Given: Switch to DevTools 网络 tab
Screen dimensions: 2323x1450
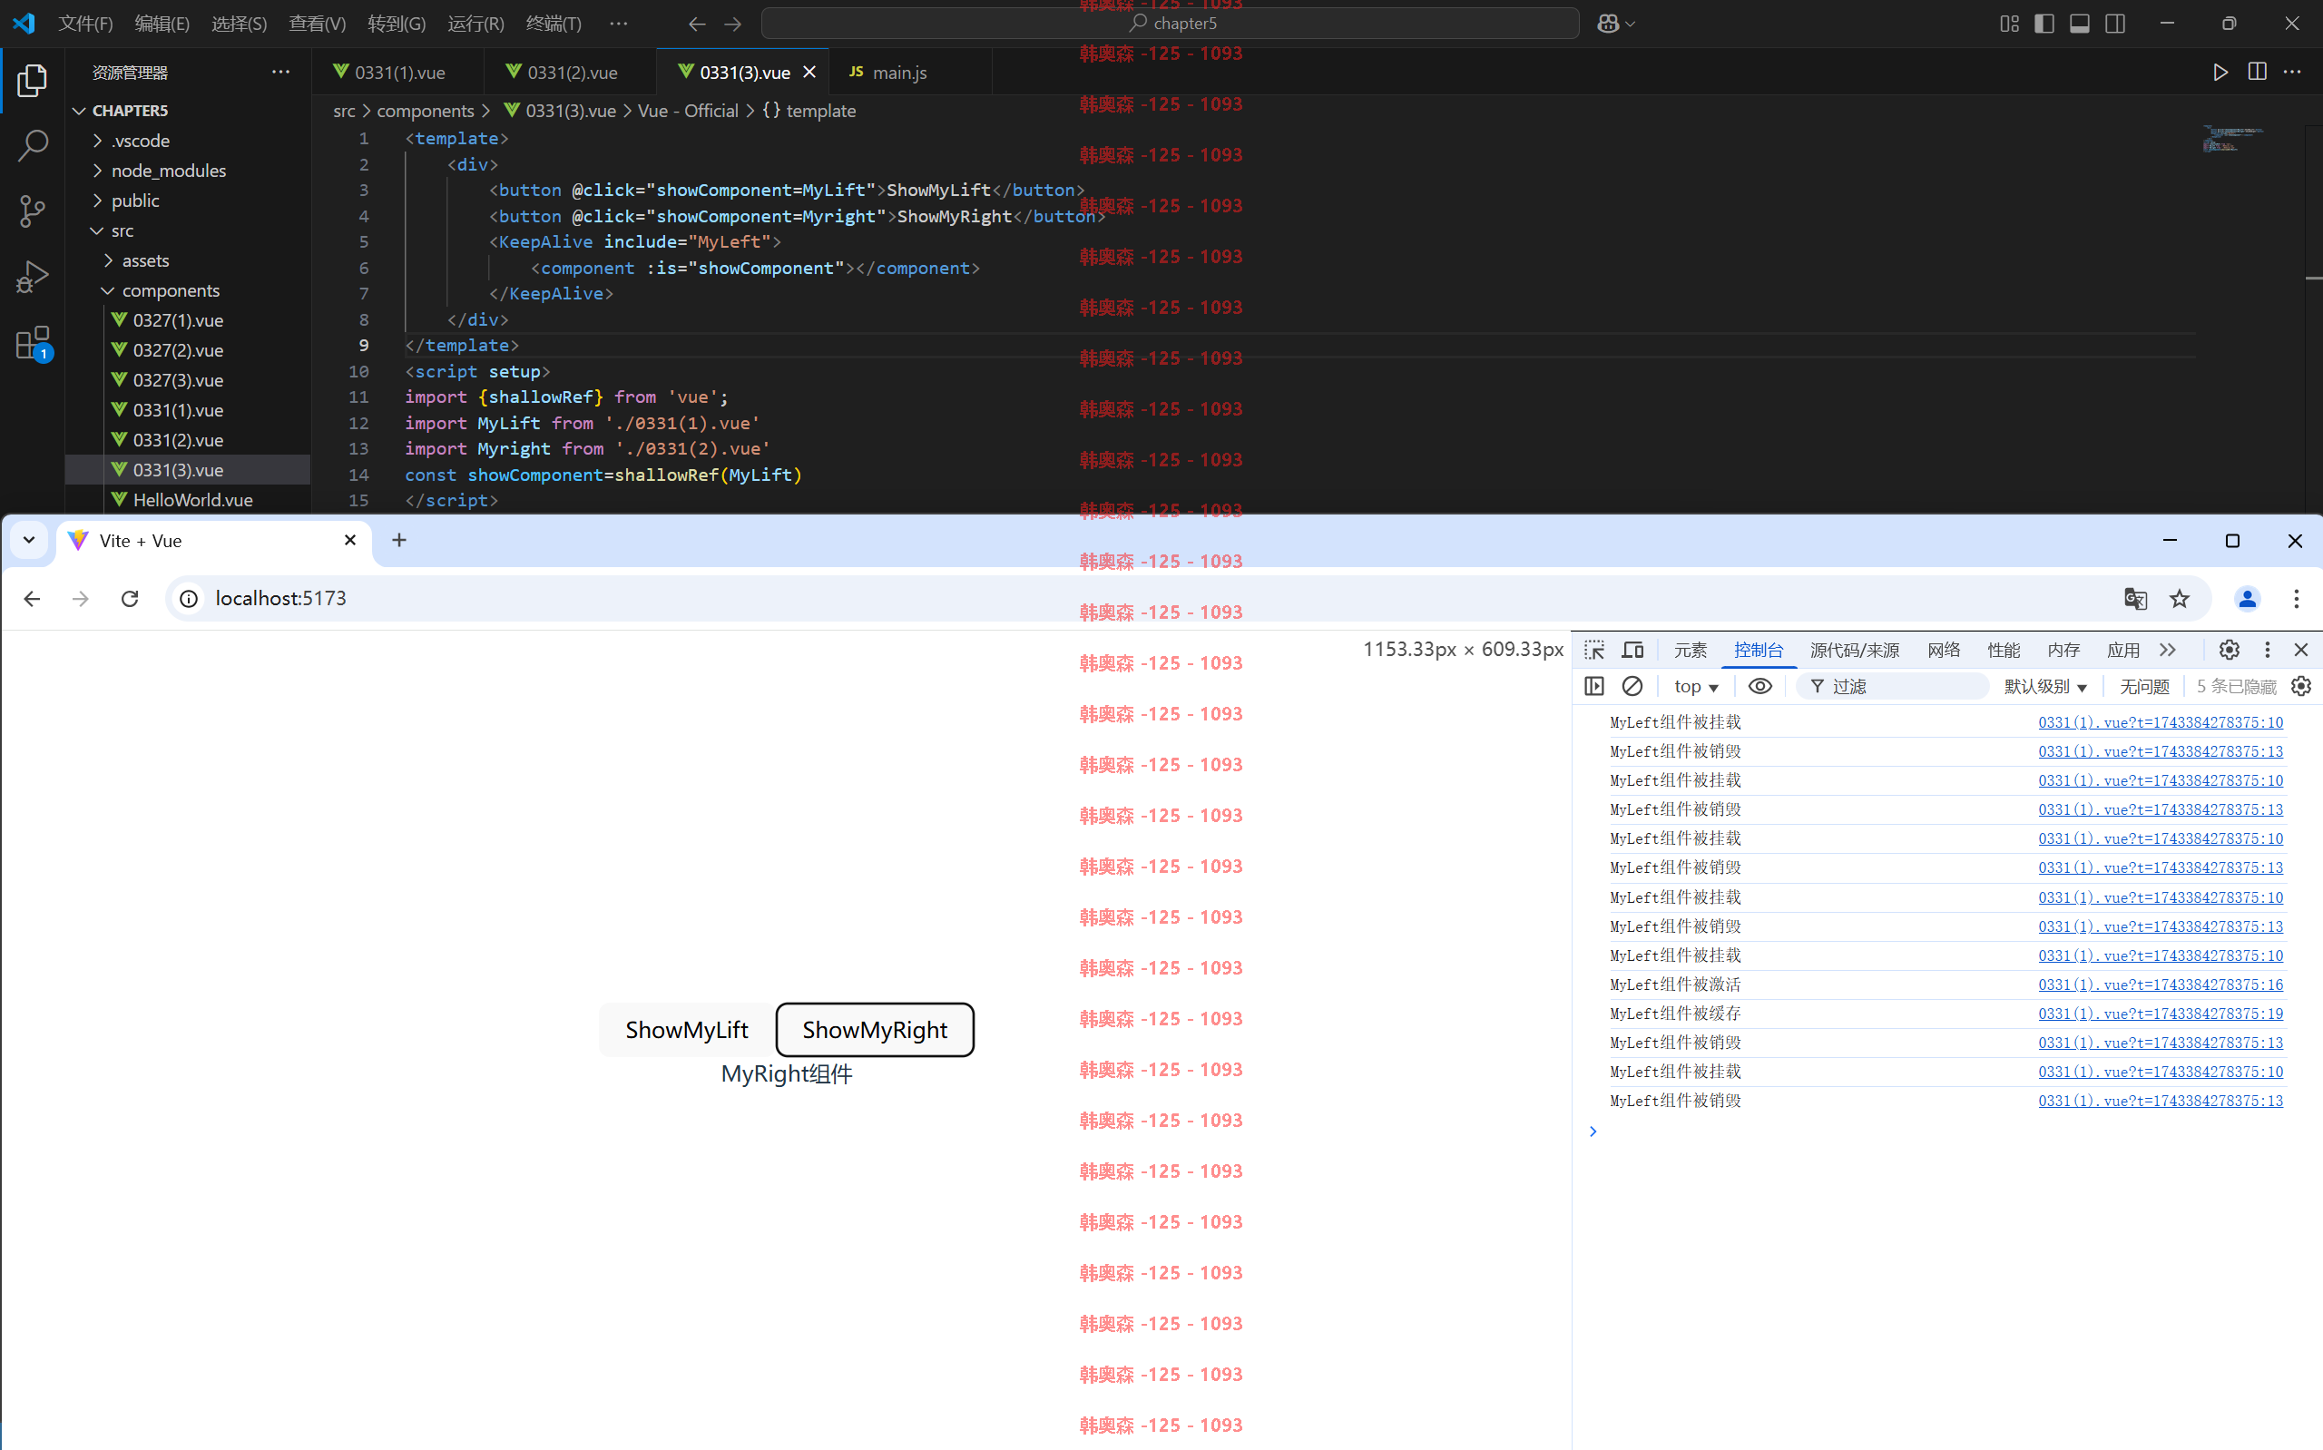Looking at the screenshot, I should coord(1944,650).
